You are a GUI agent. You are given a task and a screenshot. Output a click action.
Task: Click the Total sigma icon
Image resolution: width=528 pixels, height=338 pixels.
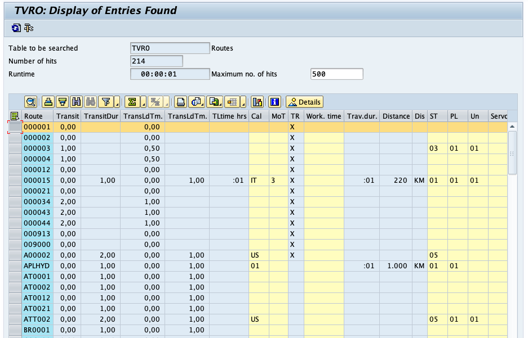[132, 102]
